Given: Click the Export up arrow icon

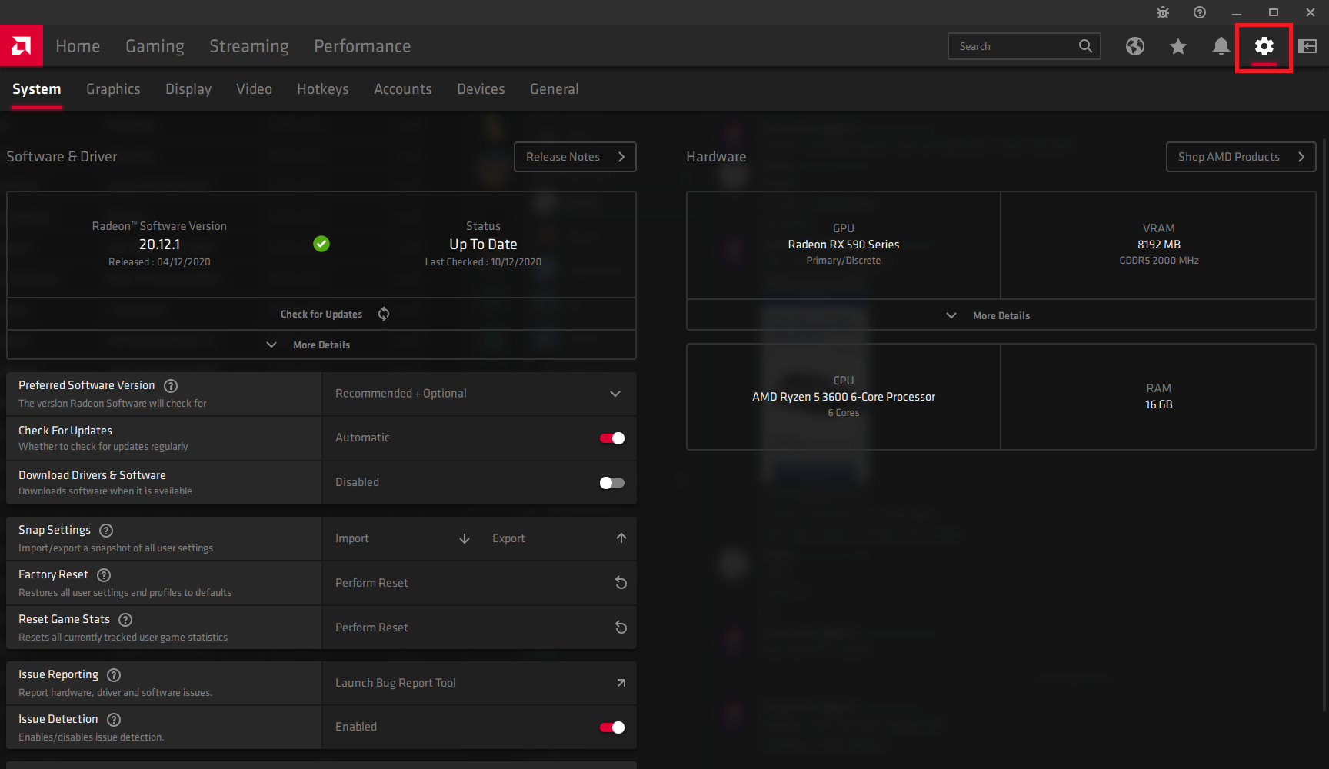Looking at the screenshot, I should point(621,538).
